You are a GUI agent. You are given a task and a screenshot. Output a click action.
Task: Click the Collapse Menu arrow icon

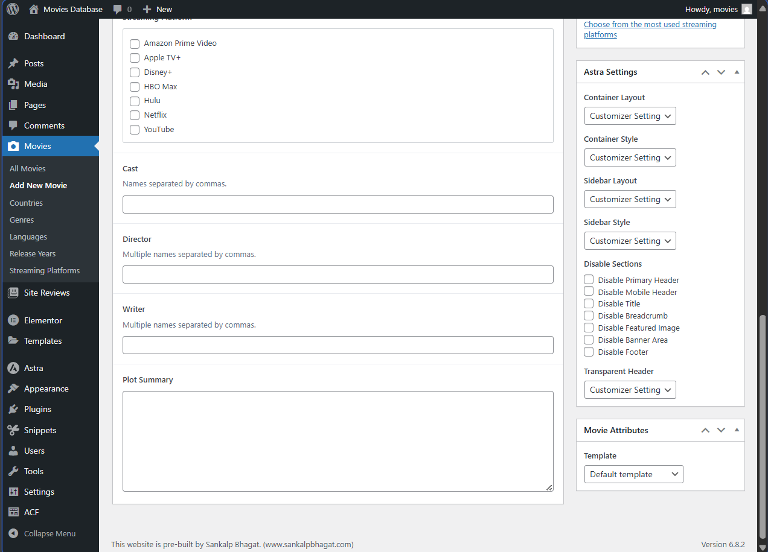click(x=13, y=533)
